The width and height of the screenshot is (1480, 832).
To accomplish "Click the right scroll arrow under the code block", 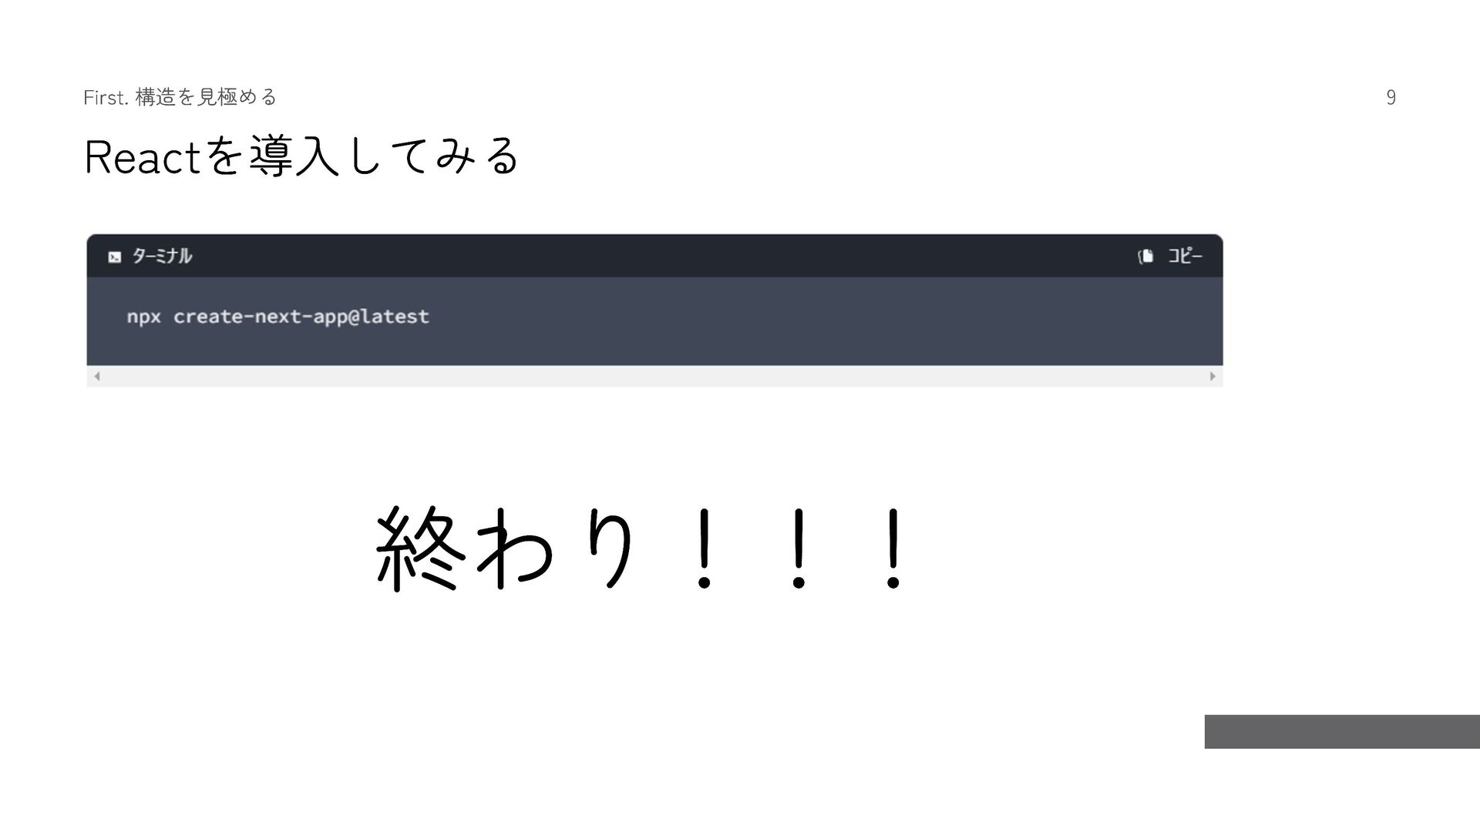I will [1213, 377].
